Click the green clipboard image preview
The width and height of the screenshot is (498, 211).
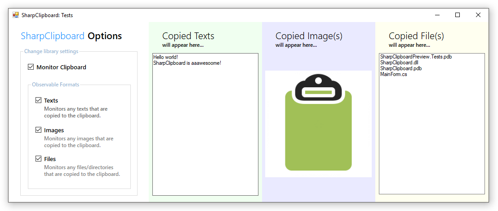(x=318, y=124)
